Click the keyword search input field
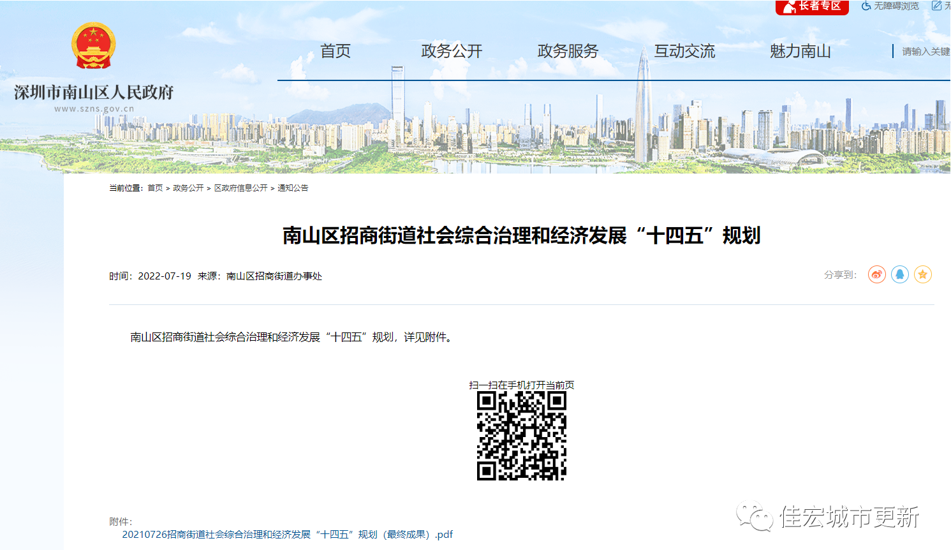This screenshot has height=550, width=951. tap(925, 52)
